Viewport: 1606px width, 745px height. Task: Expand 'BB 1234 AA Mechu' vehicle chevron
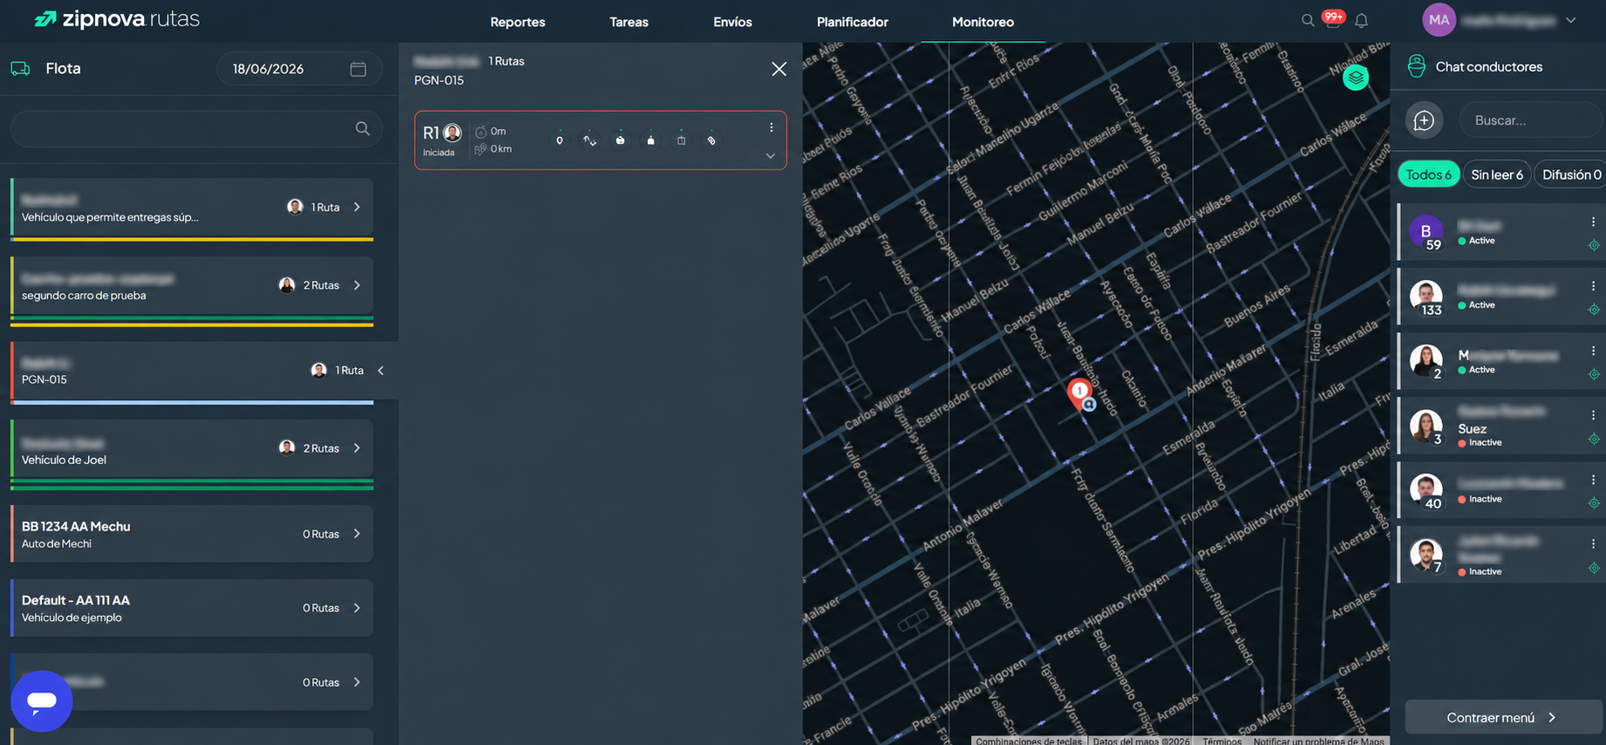pyautogui.click(x=357, y=534)
